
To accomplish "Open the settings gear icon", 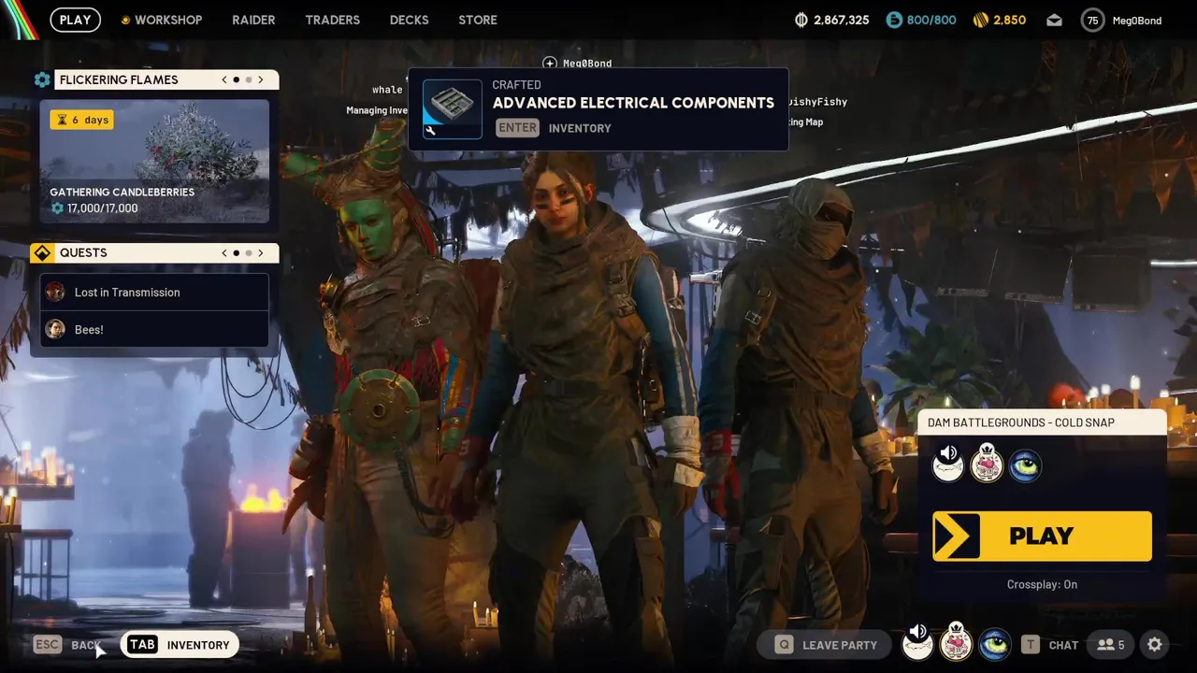I will tap(1155, 644).
